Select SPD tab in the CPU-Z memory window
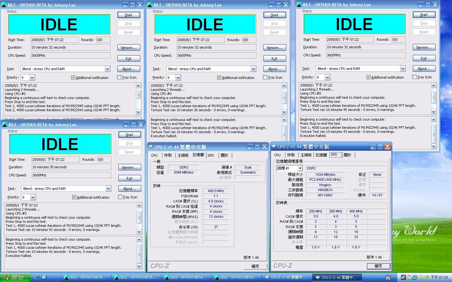The image size is (452, 282). 211,155
